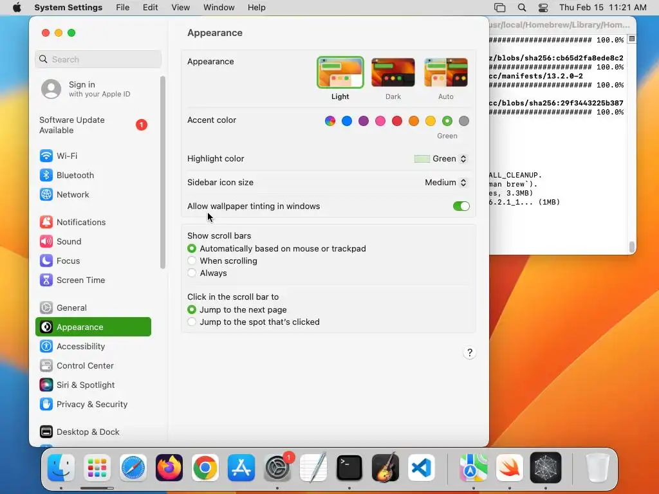Open Launchpad from the Dock
This screenshot has width=659, height=494.
(97, 468)
